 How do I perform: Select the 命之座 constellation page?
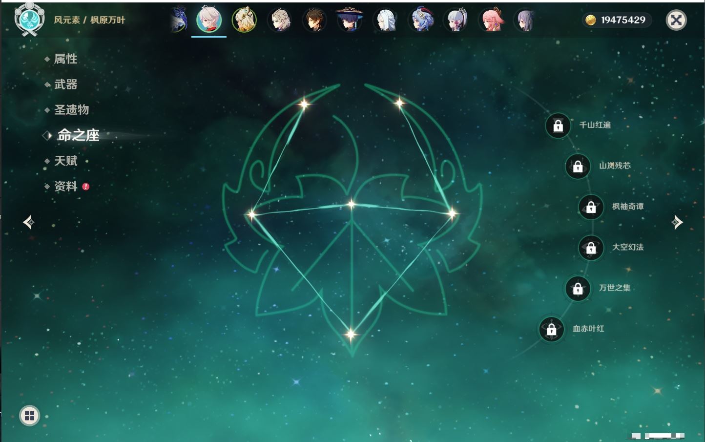[x=78, y=135]
